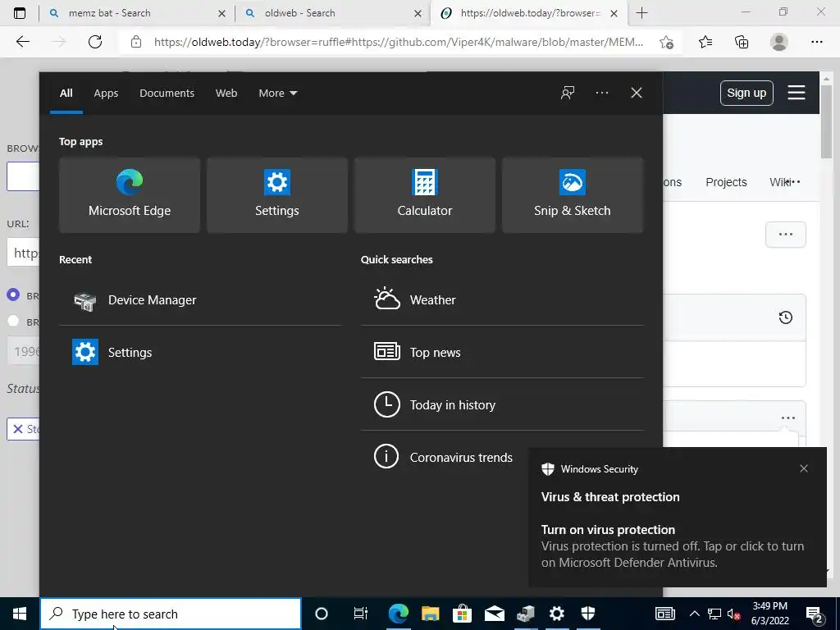840x630 pixels.
Task: Switch to Apps search tab
Action: pyautogui.click(x=106, y=94)
